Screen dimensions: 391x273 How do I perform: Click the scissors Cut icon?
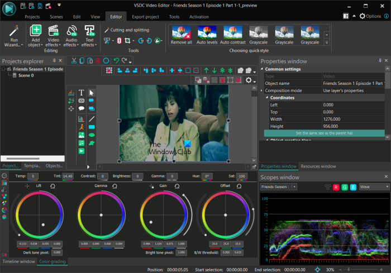pos(74,60)
